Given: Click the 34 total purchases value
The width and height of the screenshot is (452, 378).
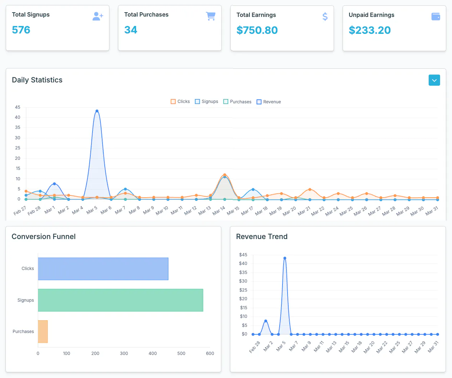Looking at the screenshot, I should 131,30.
